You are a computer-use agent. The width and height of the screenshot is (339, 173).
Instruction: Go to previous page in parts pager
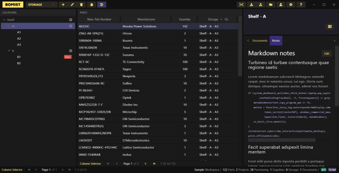tap(117, 164)
